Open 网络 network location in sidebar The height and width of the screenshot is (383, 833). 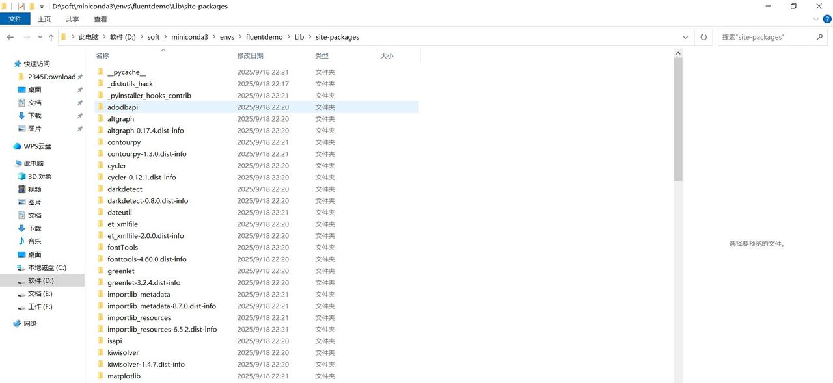click(30, 324)
